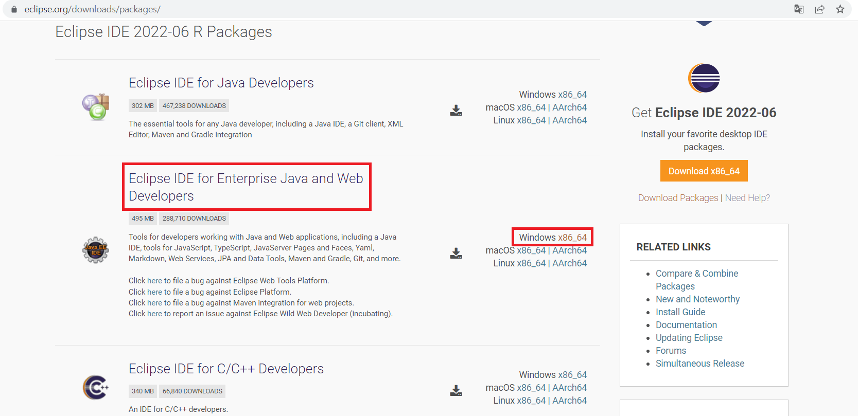858x416 pixels.
Task: Download macOS x86_64 for C/C++ Developers
Action: pos(531,388)
